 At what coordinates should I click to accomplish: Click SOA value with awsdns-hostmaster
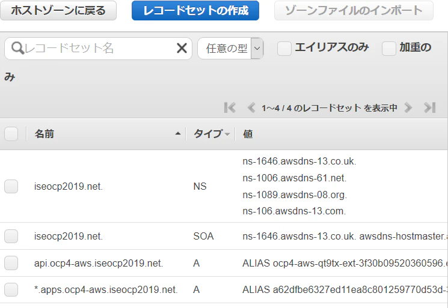pyautogui.click(x=345, y=236)
